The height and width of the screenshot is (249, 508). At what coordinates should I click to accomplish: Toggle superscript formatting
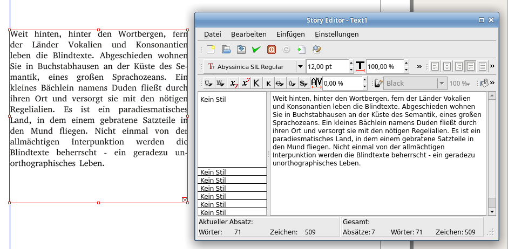245,84
